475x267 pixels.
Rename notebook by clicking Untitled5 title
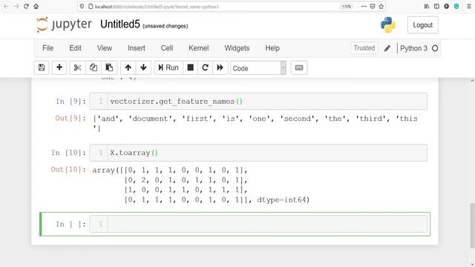[120, 24]
